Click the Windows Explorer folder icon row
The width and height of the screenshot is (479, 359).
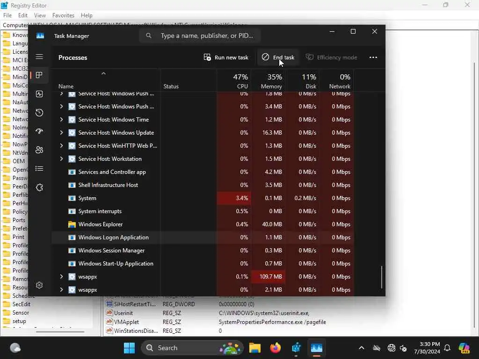pos(72,224)
